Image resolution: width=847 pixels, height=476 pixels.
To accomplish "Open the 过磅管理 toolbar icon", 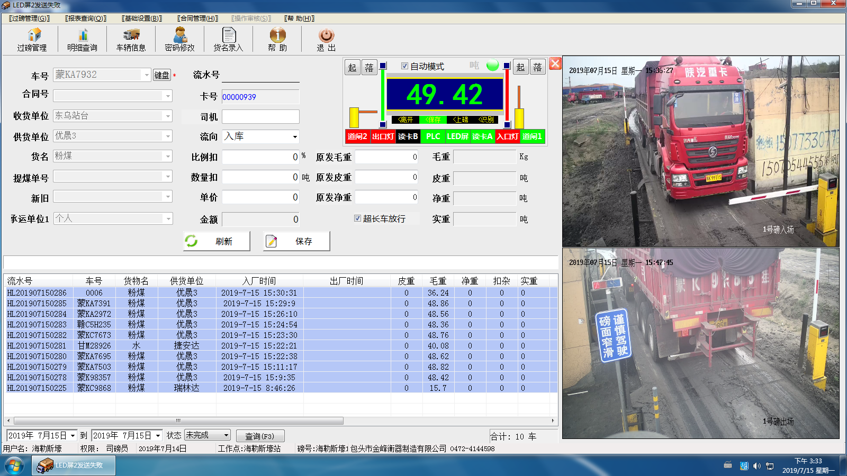I will coord(32,40).
